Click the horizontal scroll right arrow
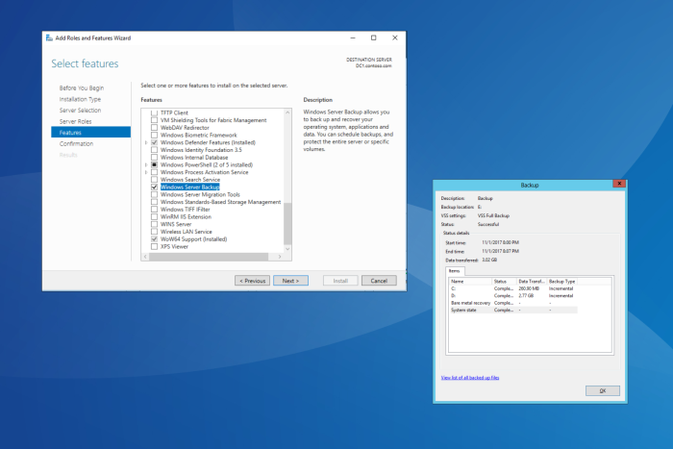 pos(280,257)
